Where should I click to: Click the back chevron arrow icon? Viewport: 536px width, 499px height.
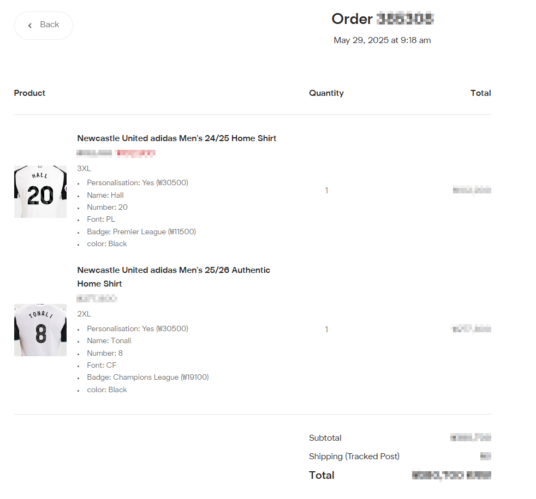(x=30, y=26)
